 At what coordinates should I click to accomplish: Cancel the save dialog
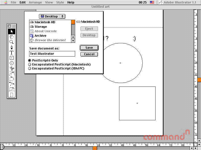89,54
